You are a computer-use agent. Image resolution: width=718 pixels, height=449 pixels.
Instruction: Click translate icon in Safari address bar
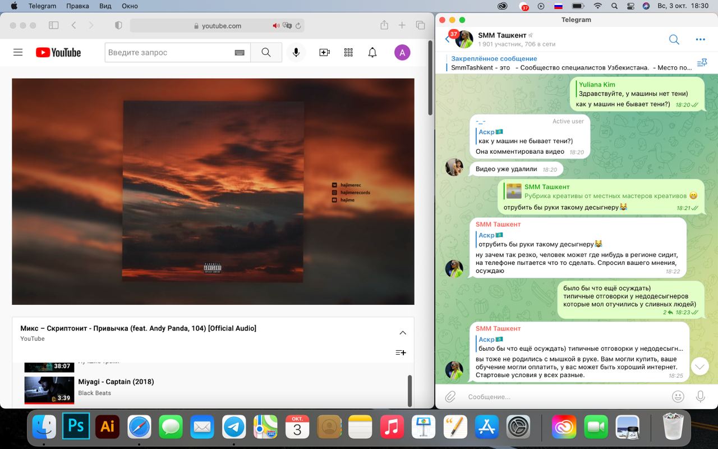click(287, 26)
